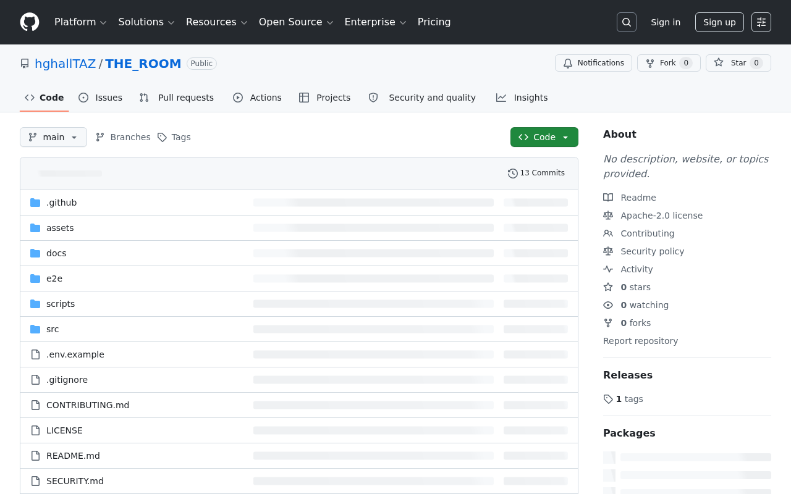
Task: Expand the Open Source menu
Action: 296,22
